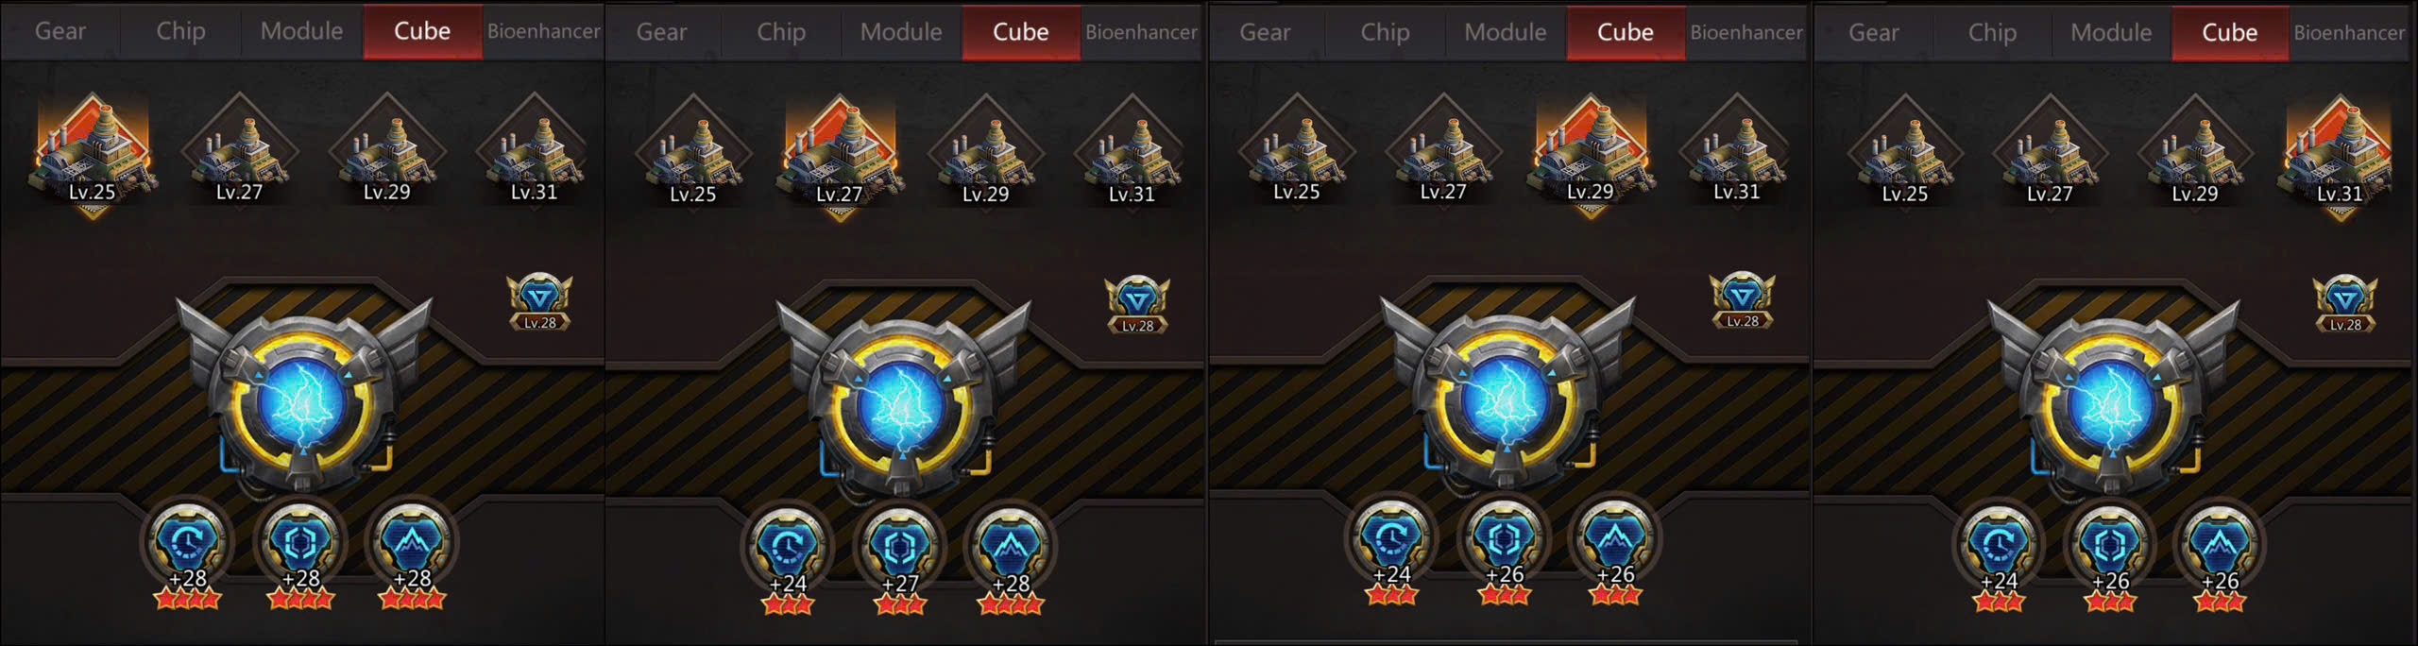
Task: Click the Lv.28 winged badge in leftmost panel
Action: pos(539,302)
